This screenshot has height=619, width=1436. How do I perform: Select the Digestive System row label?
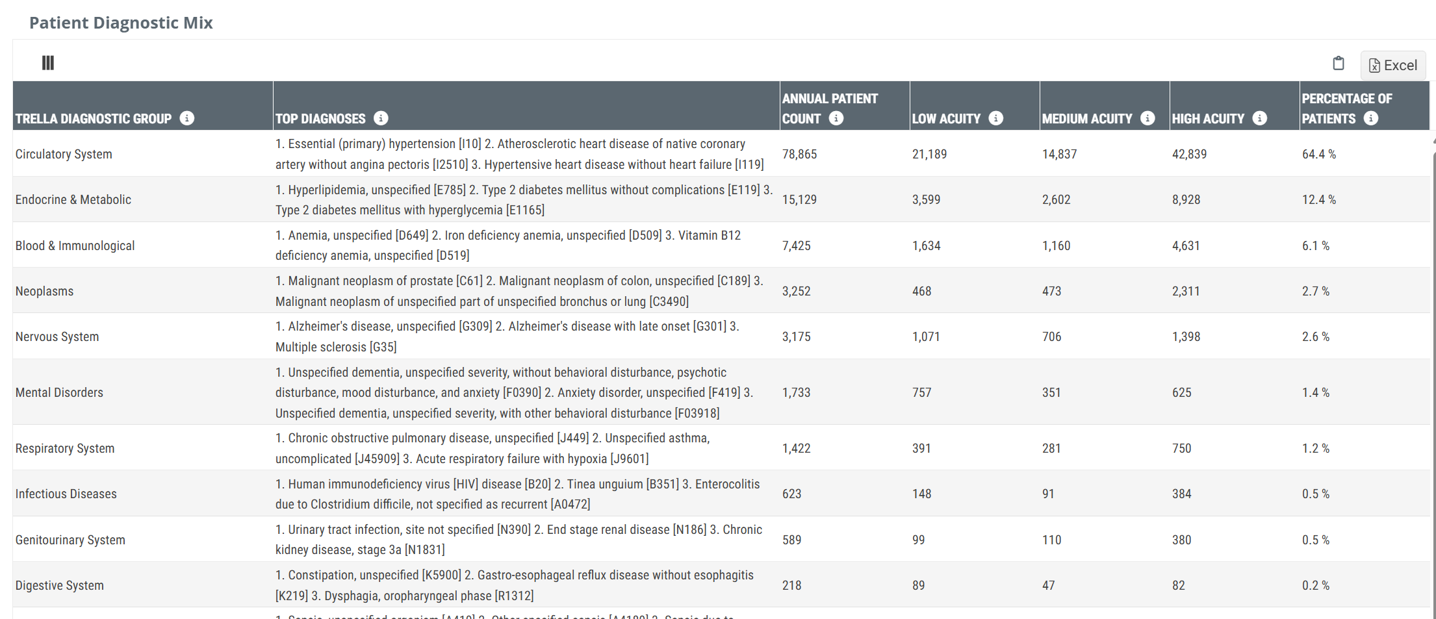click(x=60, y=585)
